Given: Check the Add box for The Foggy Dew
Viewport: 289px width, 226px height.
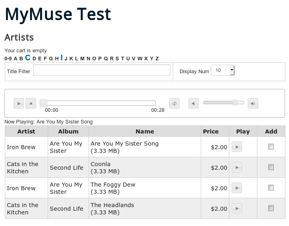Looking at the screenshot, I should click(271, 188).
